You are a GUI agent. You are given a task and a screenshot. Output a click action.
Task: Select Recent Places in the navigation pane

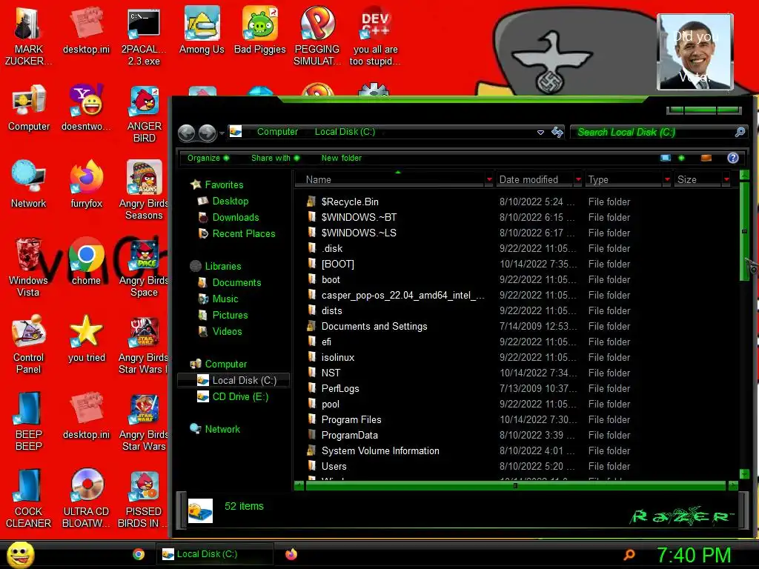coord(243,233)
